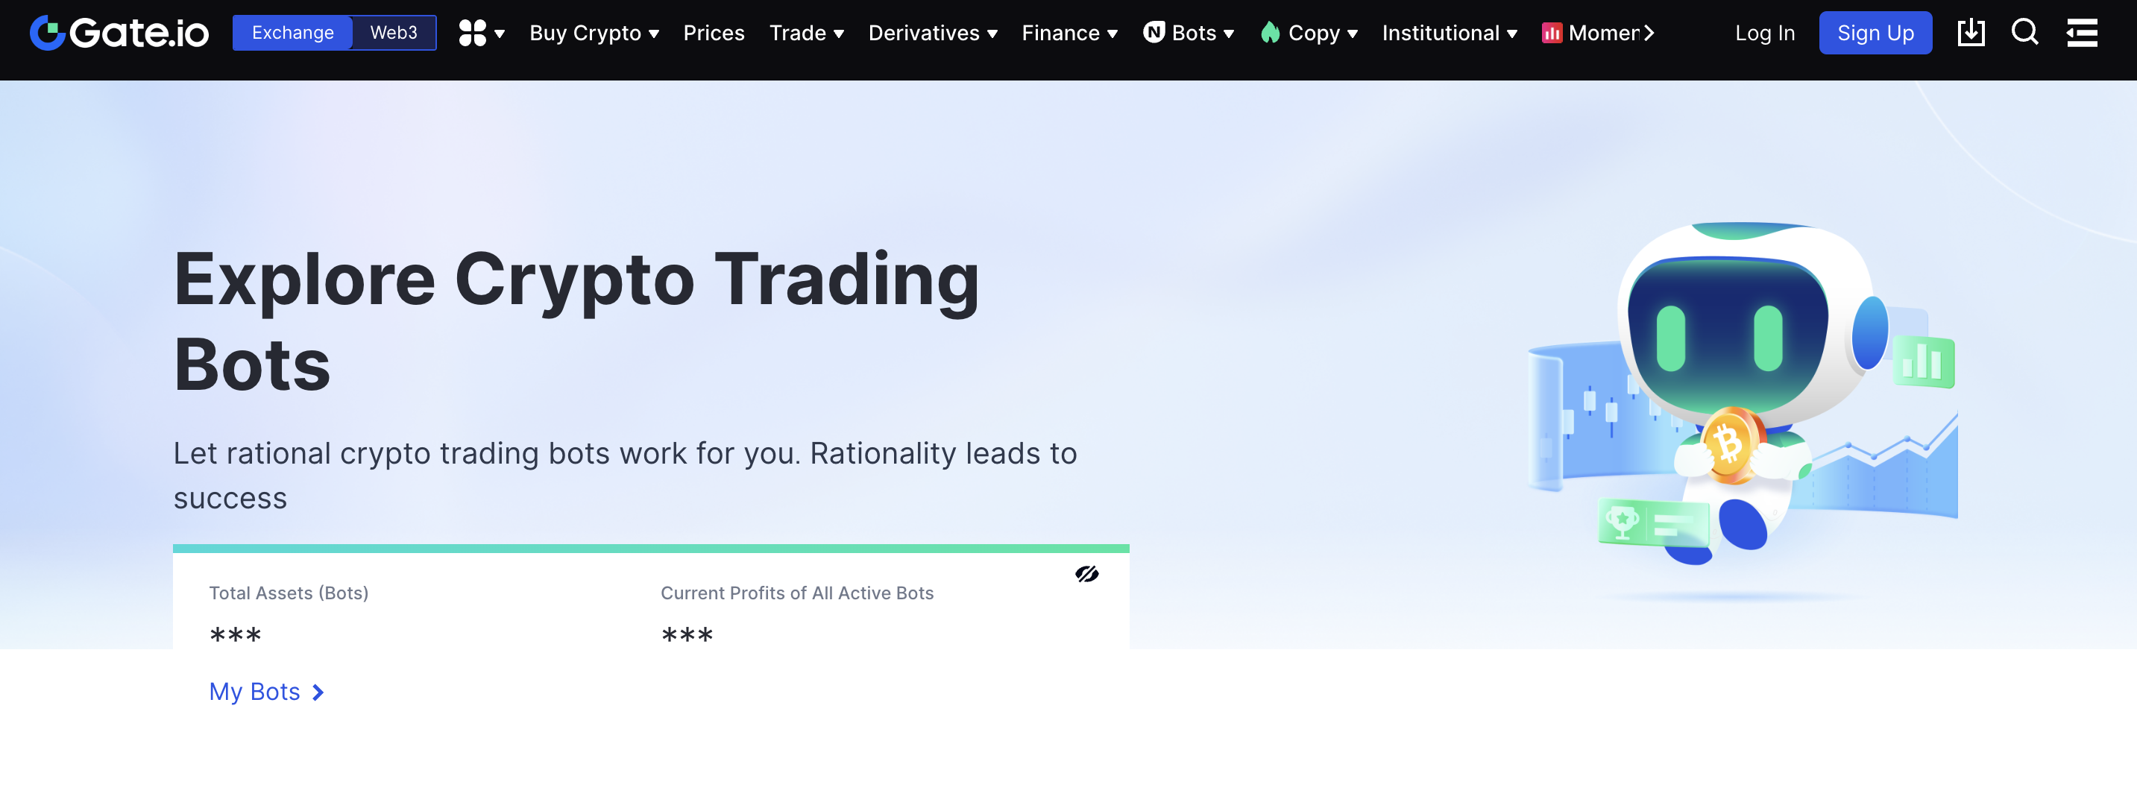The height and width of the screenshot is (808, 2137).
Task: Expand the Institutional dropdown
Action: (1450, 34)
